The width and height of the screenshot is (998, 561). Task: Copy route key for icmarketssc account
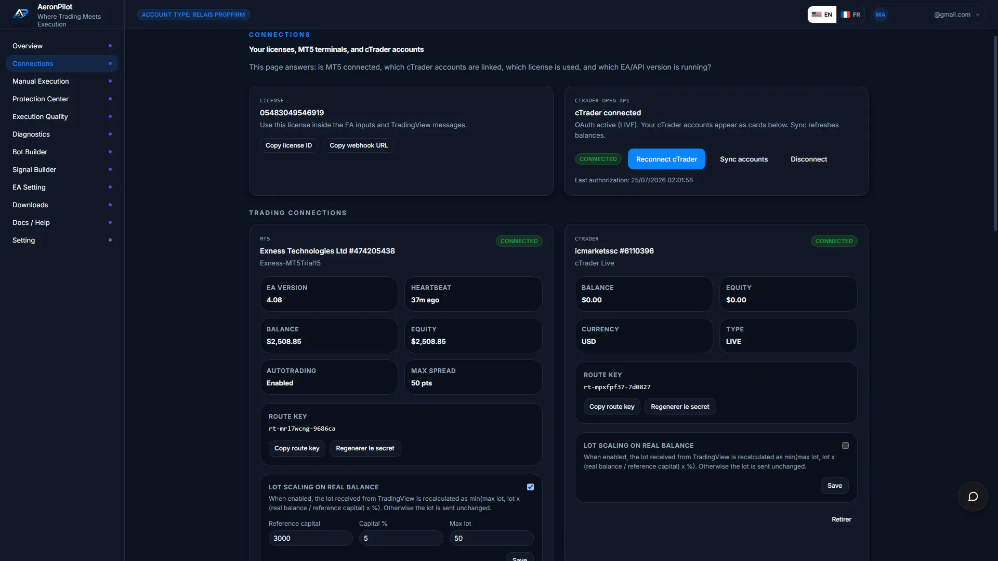612,407
